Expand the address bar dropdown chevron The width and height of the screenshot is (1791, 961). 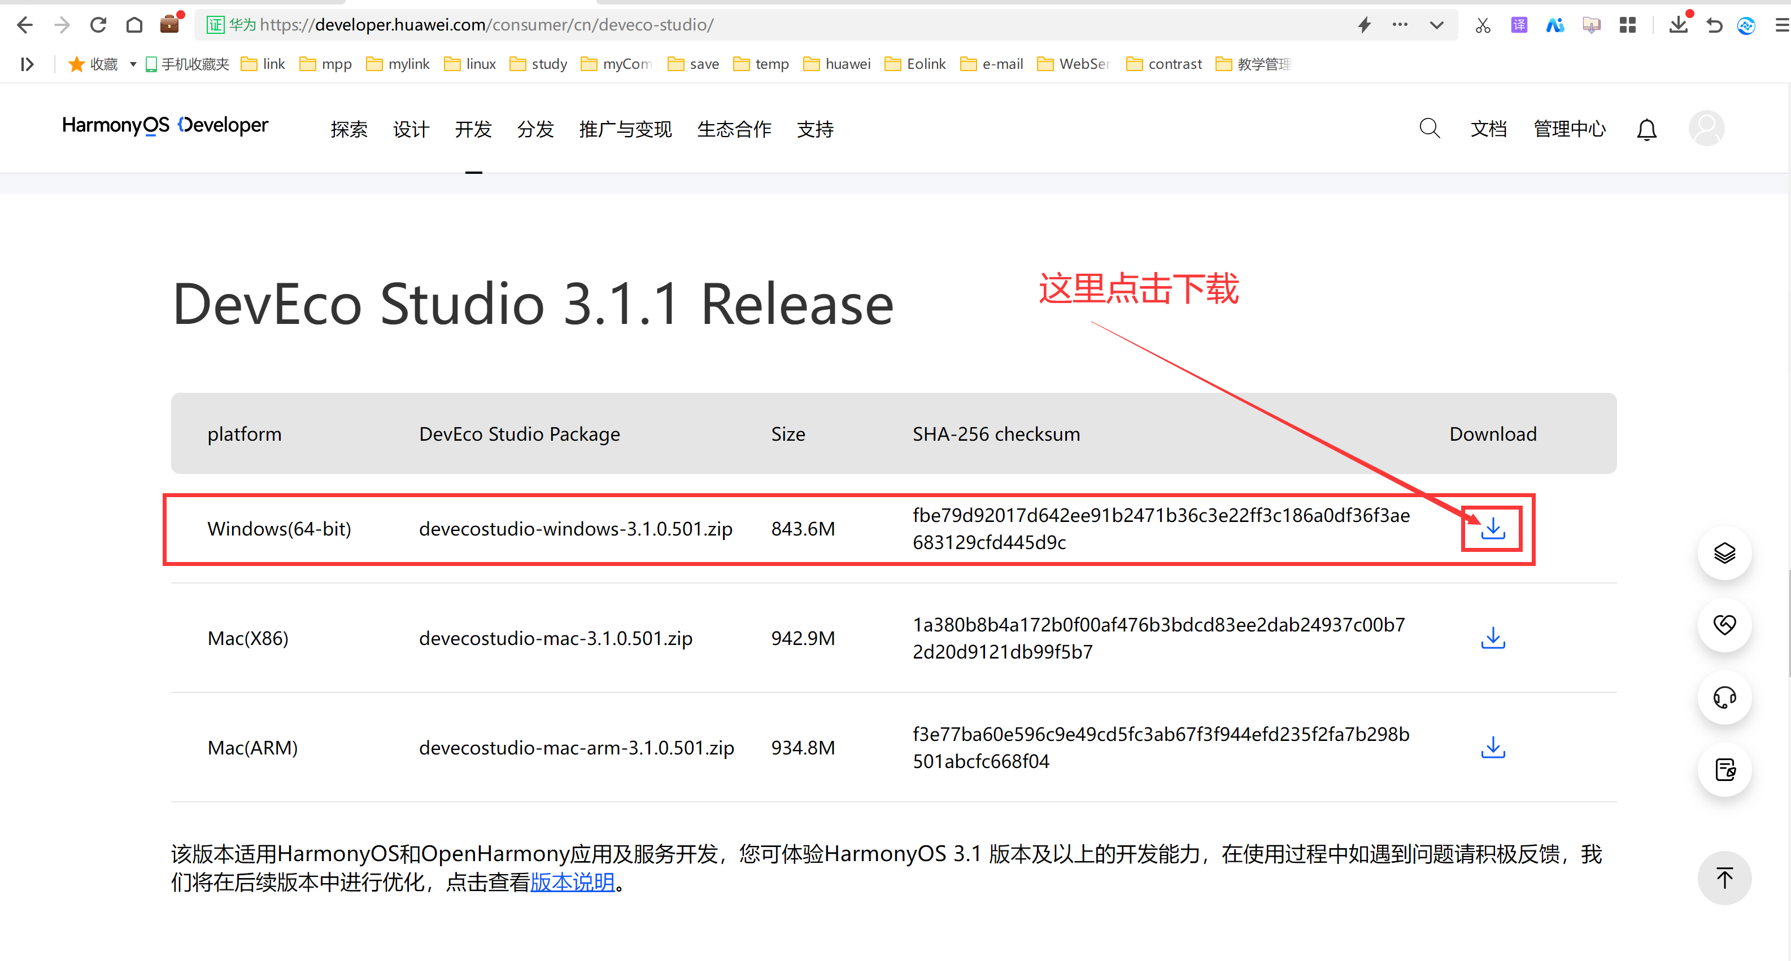[x=1436, y=26]
